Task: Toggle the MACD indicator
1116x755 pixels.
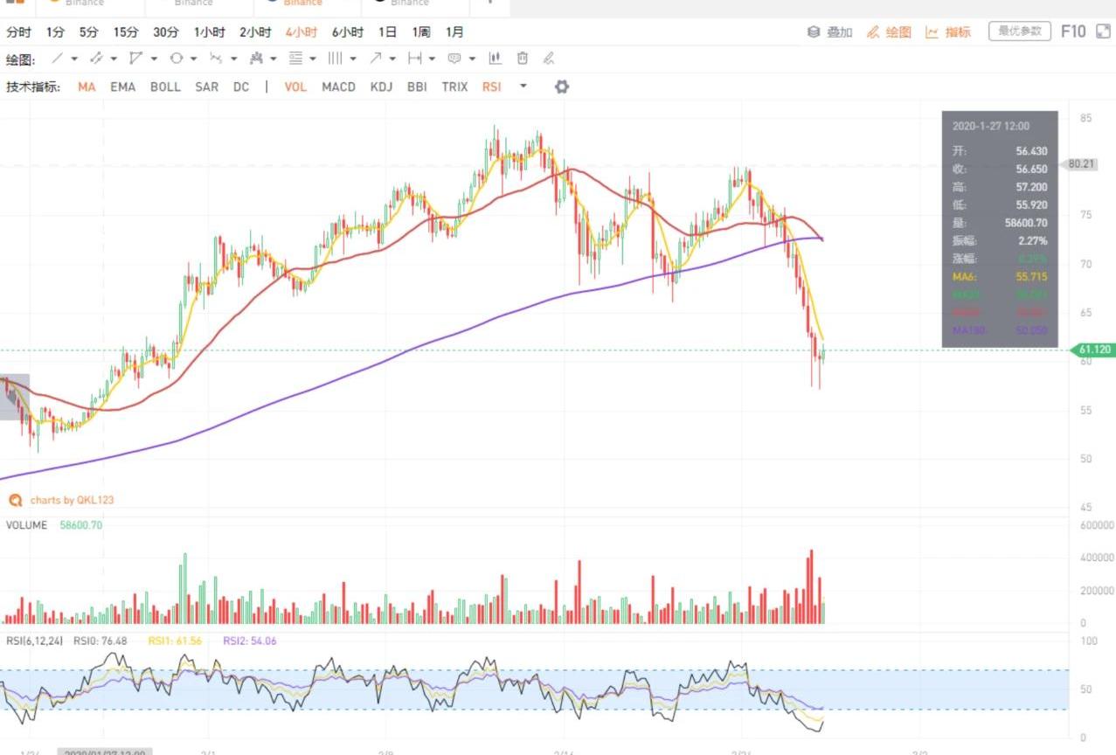Action: point(338,87)
